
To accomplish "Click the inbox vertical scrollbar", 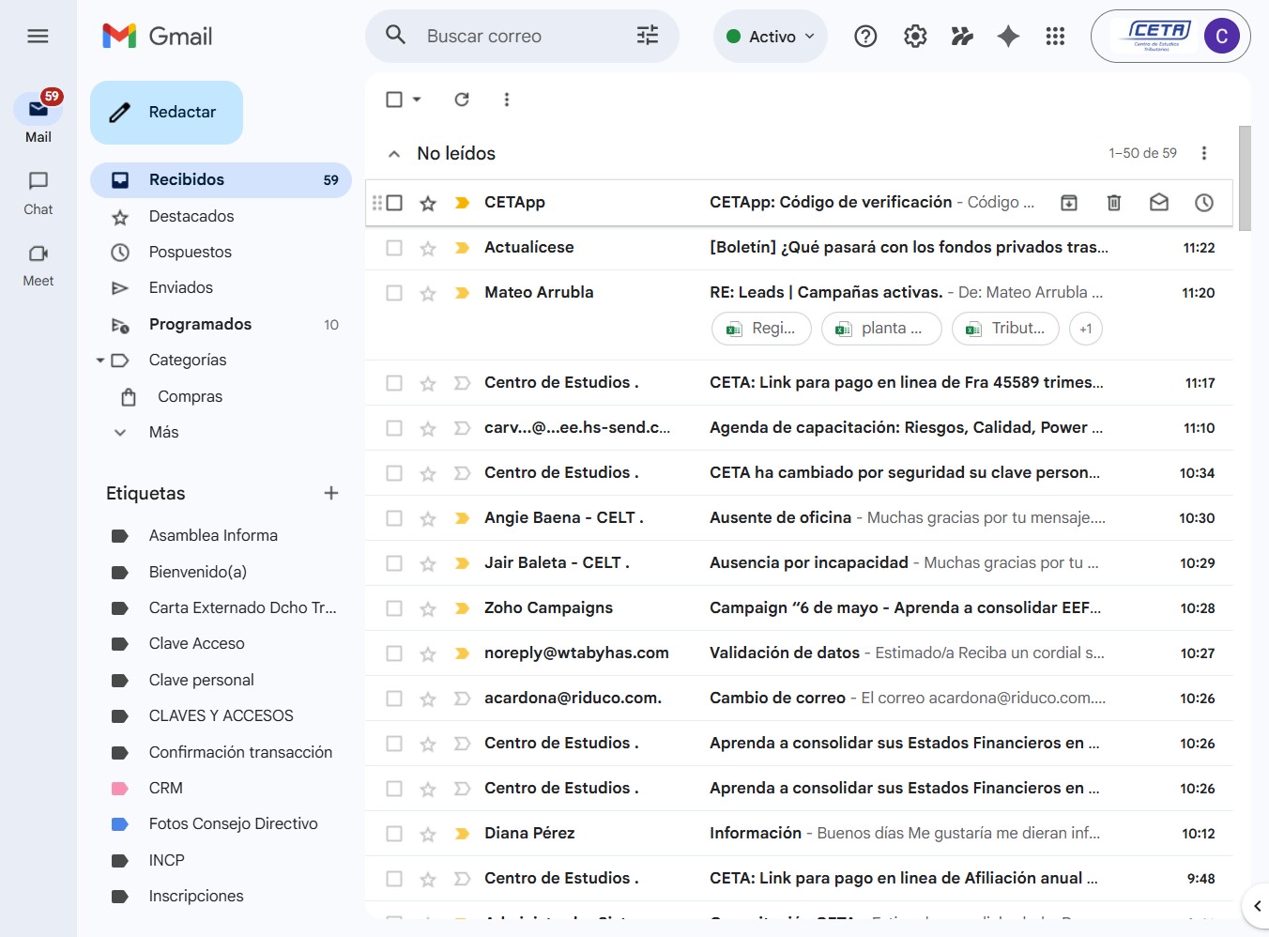I will [1245, 178].
